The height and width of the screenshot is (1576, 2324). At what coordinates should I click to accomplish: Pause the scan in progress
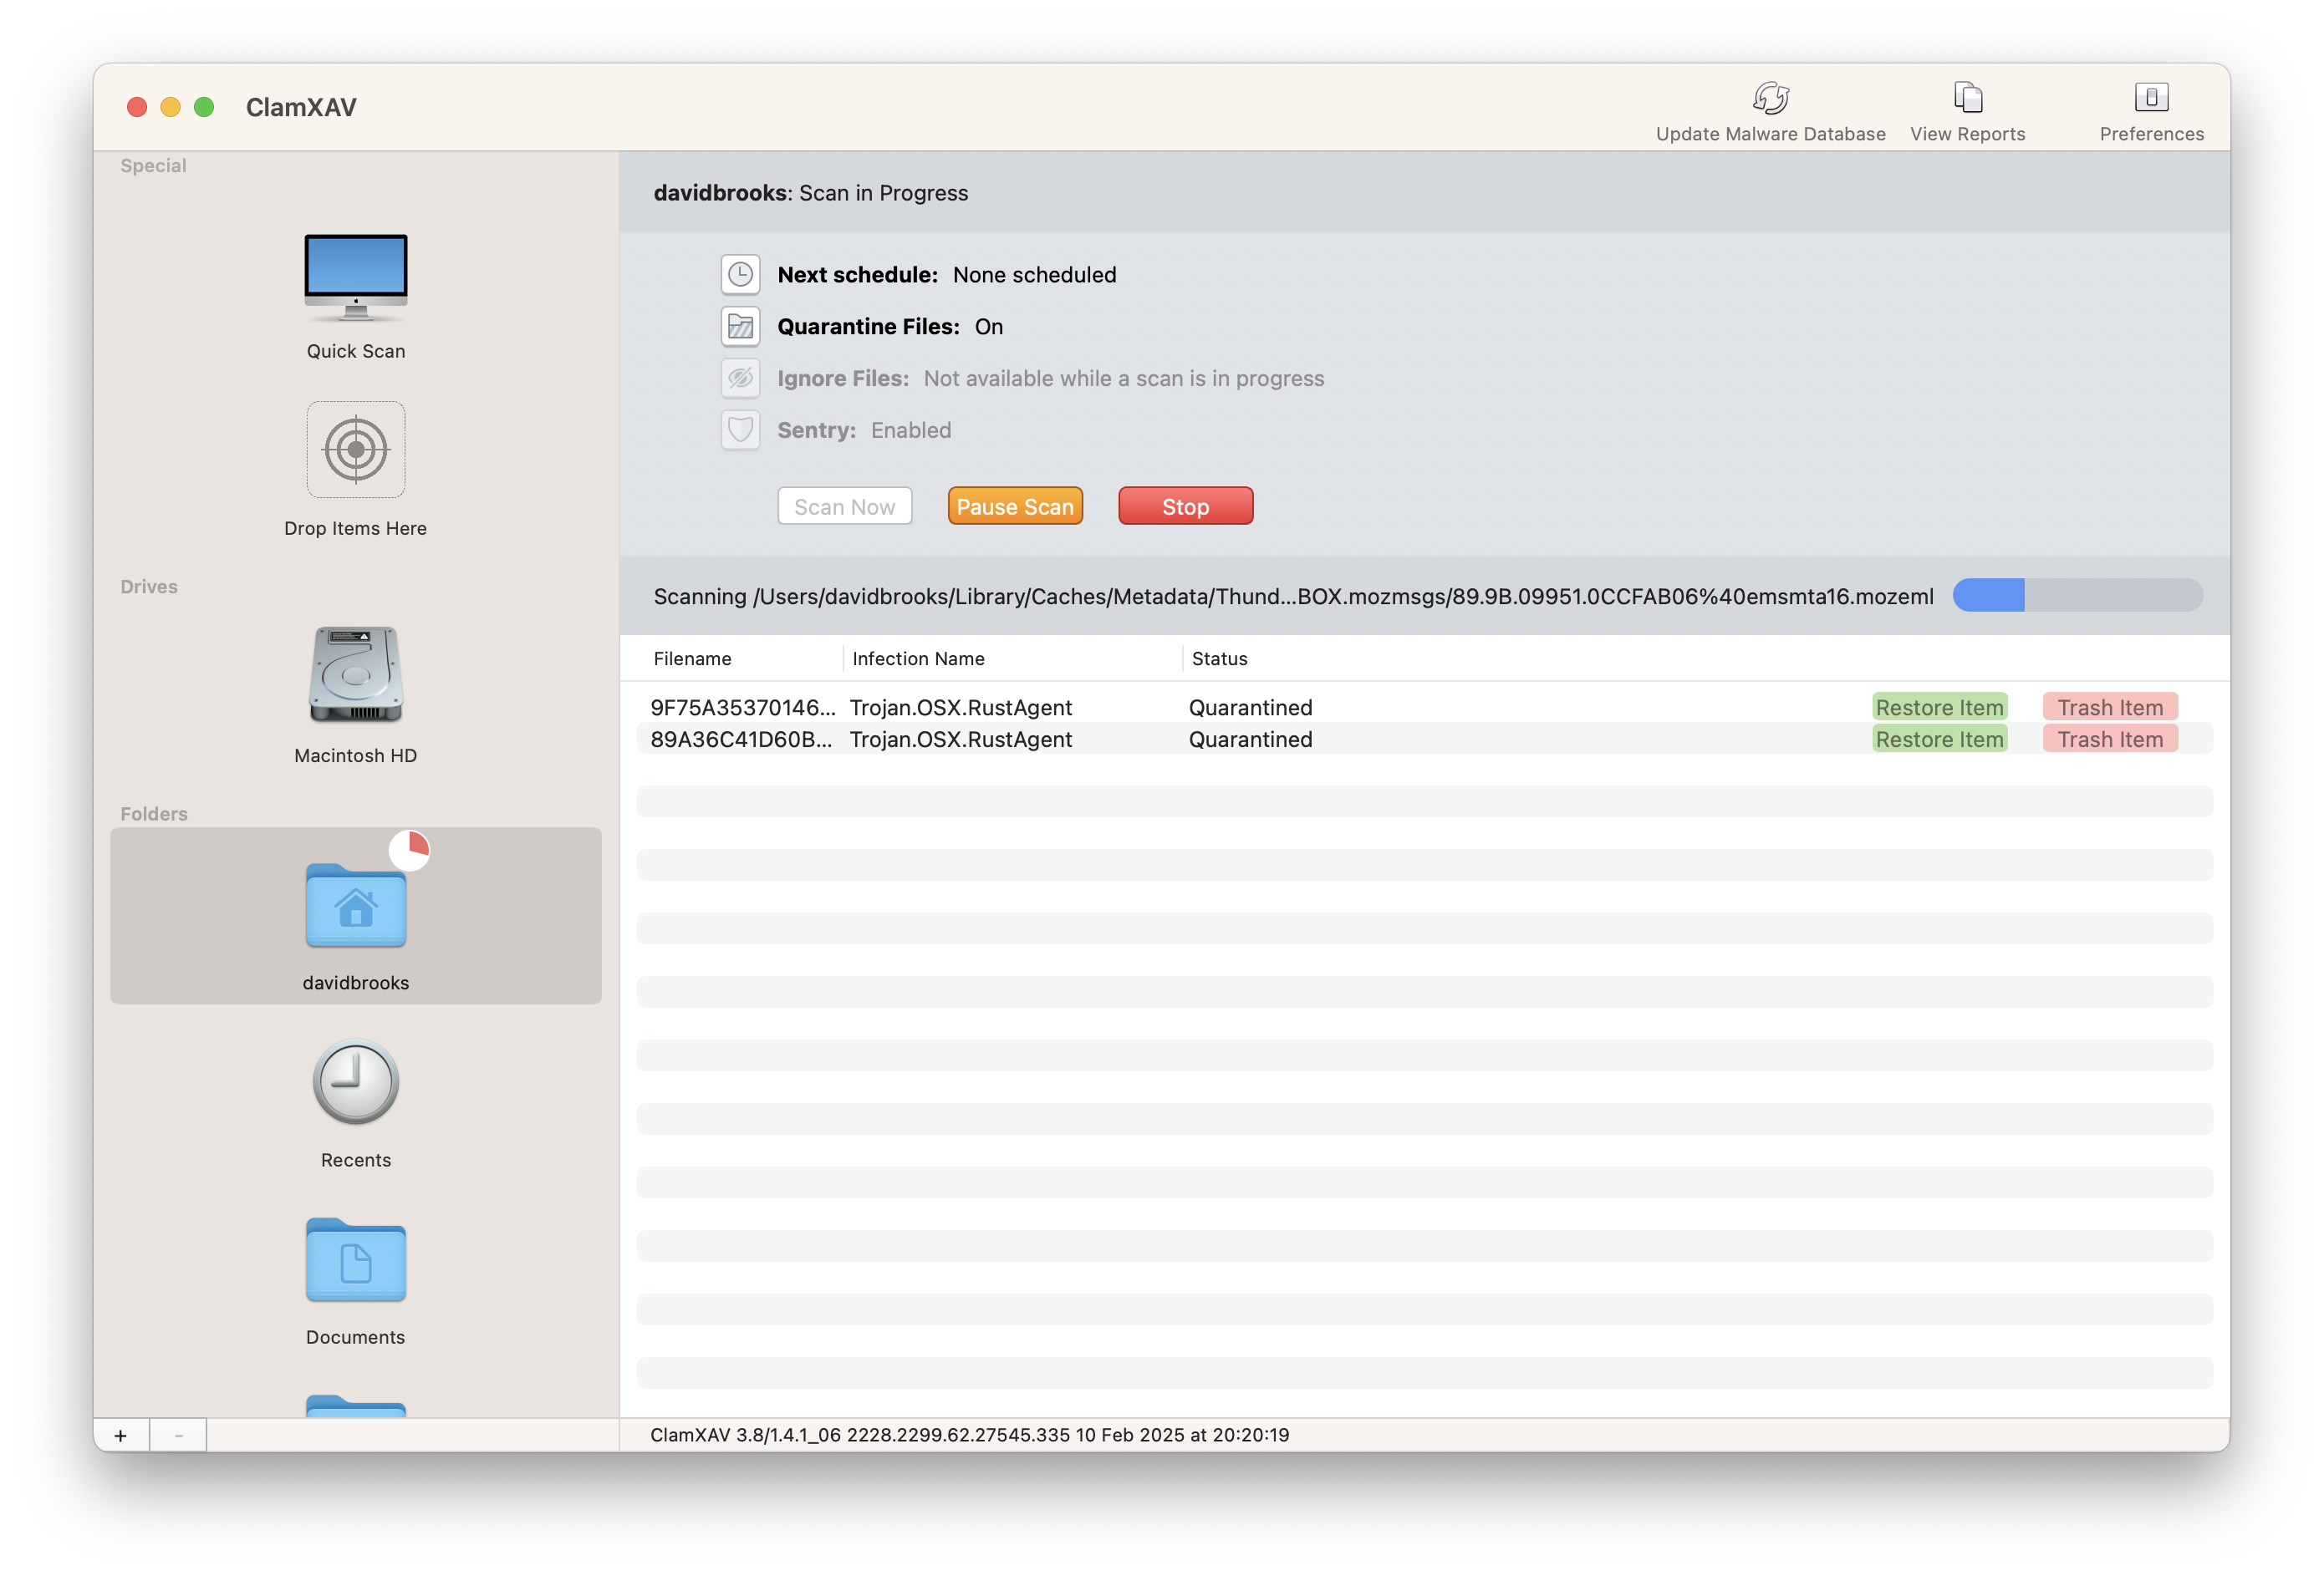pos(1014,506)
